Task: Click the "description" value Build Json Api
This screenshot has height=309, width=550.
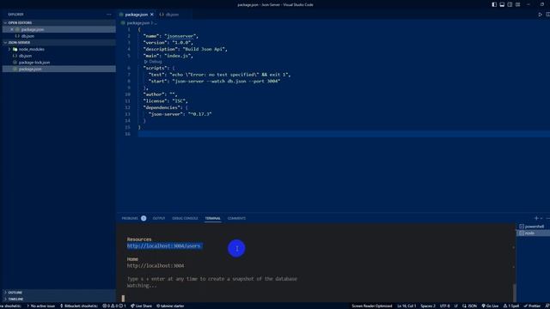Action: pos(205,50)
